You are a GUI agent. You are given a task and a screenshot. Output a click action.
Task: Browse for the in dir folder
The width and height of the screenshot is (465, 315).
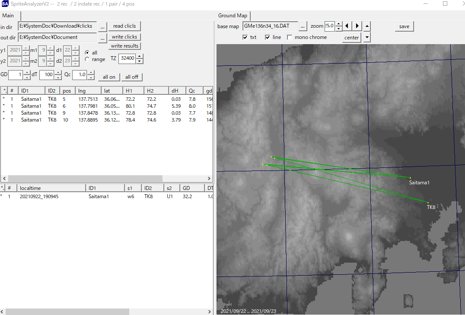[102, 26]
